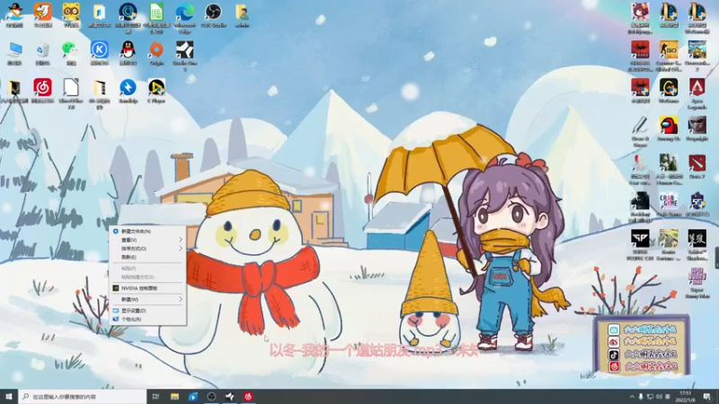Open Task View from the taskbar
This screenshot has width=719, height=404.
click(155, 397)
